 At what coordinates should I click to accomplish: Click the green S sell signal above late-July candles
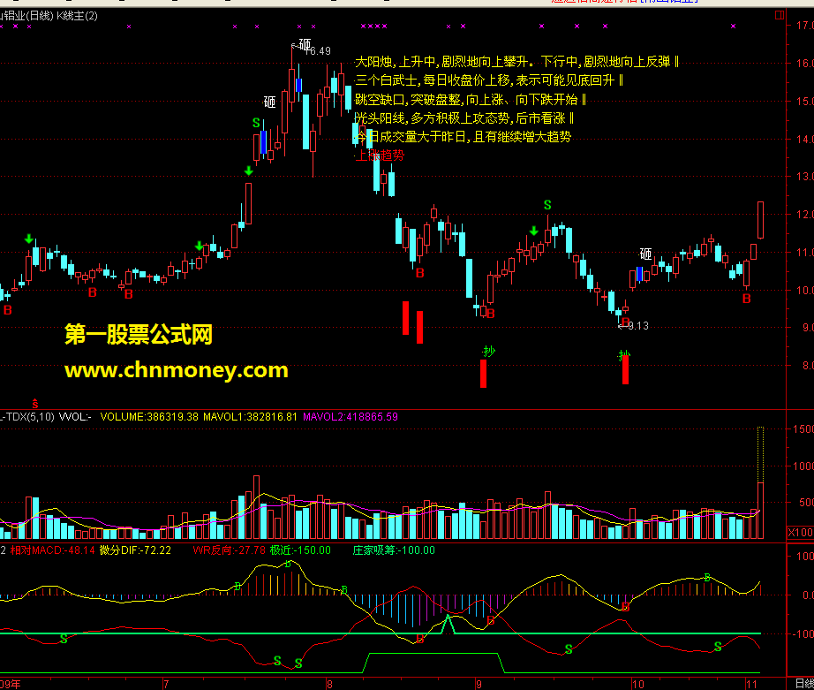coord(256,123)
